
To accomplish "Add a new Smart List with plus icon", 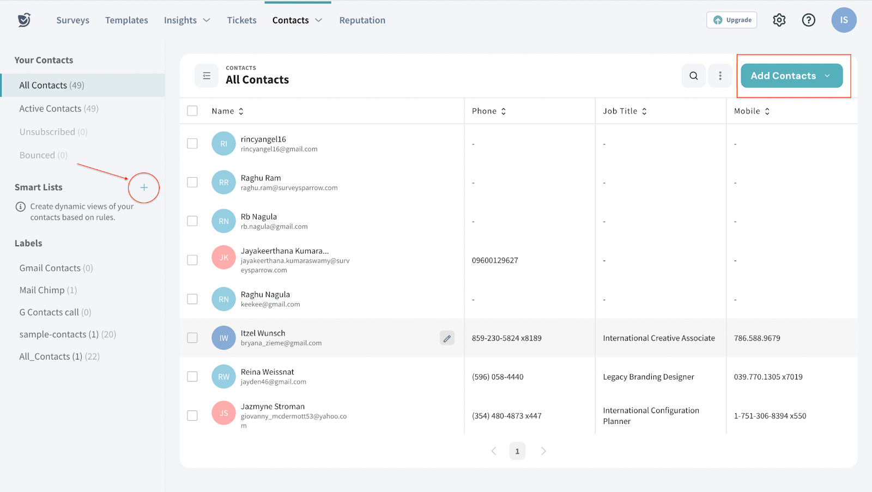I will pos(144,187).
